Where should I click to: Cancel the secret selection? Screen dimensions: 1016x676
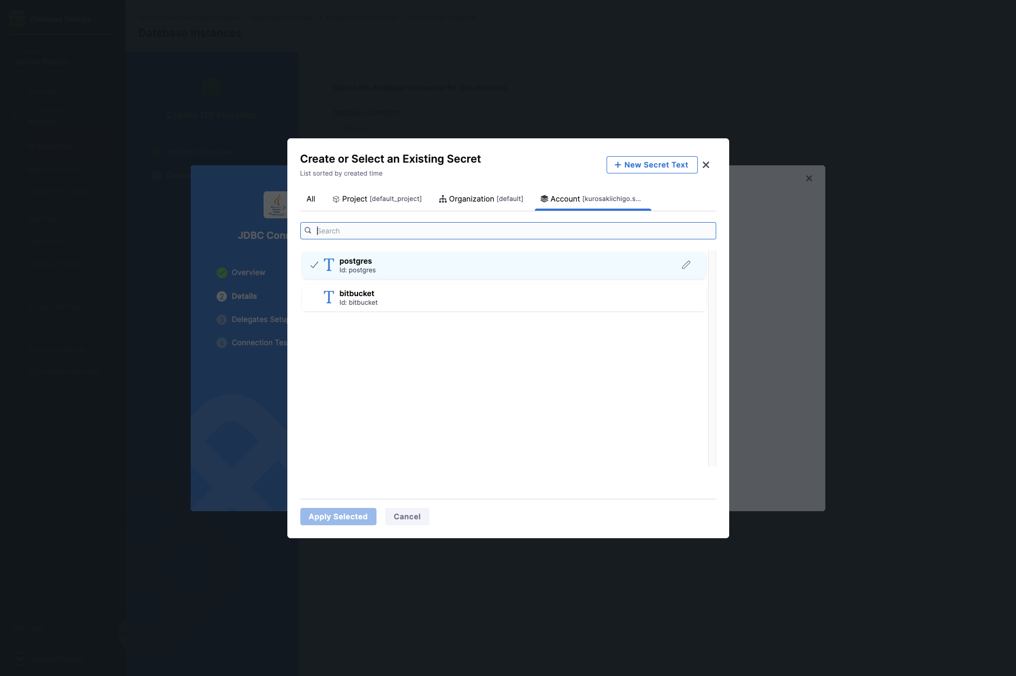407,517
